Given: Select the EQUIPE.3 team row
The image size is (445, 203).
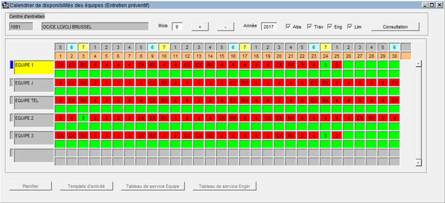Looking at the screenshot, I should [34, 138].
